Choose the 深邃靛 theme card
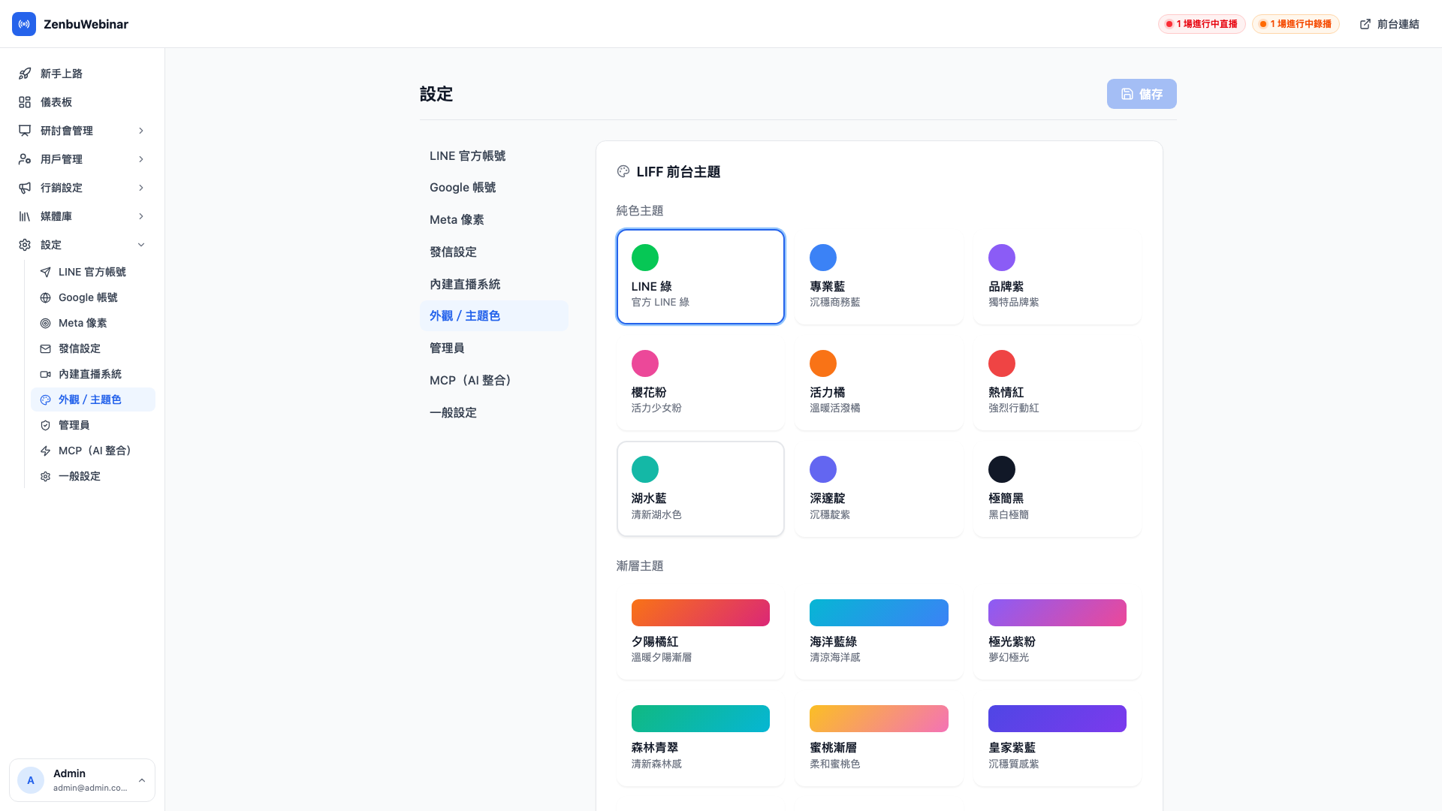The height and width of the screenshot is (811, 1442). [x=879, y=489]
